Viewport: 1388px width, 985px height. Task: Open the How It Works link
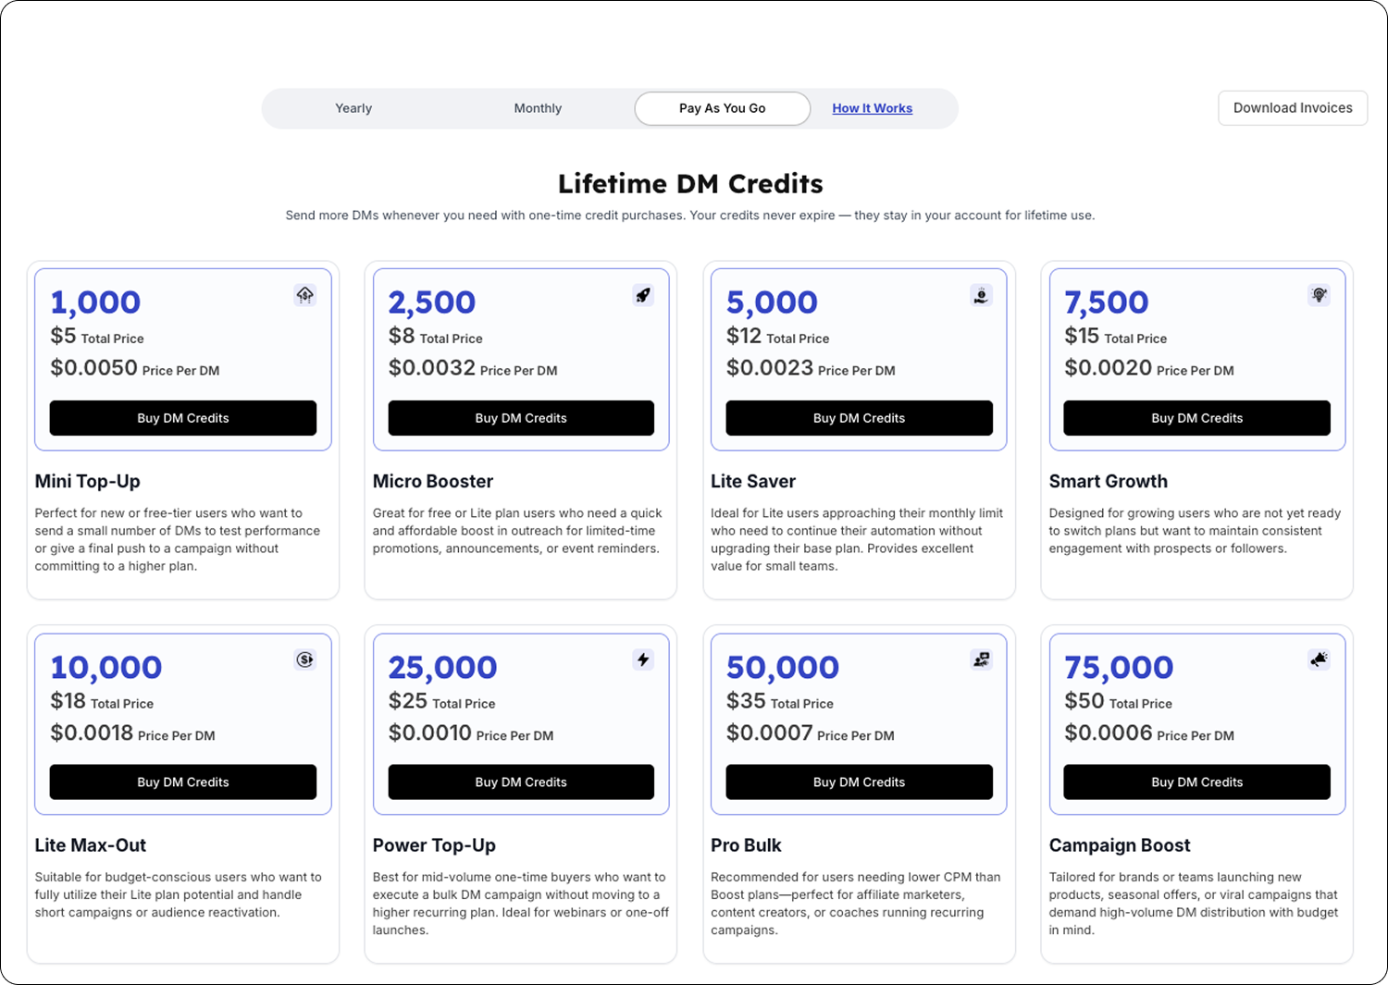pyautogui.click(x=872, y=108)
